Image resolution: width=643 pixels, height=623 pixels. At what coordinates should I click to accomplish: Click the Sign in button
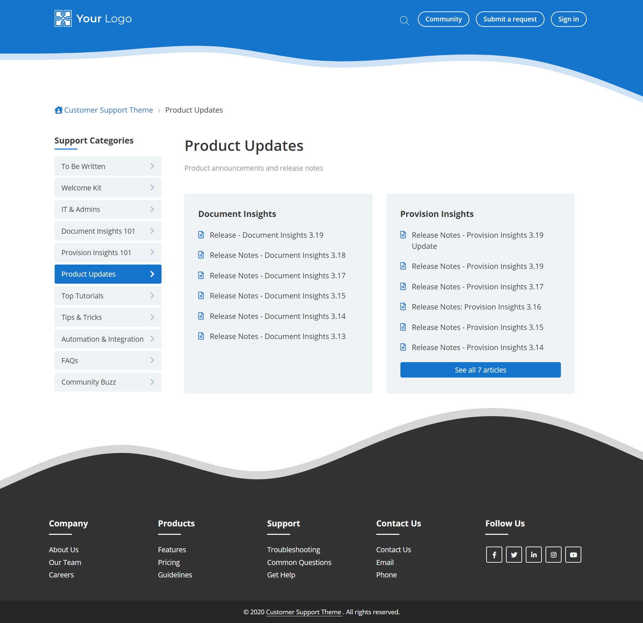tap(568, 19)
